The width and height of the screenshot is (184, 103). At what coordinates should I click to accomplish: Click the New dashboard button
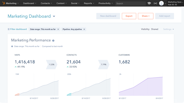108,16
